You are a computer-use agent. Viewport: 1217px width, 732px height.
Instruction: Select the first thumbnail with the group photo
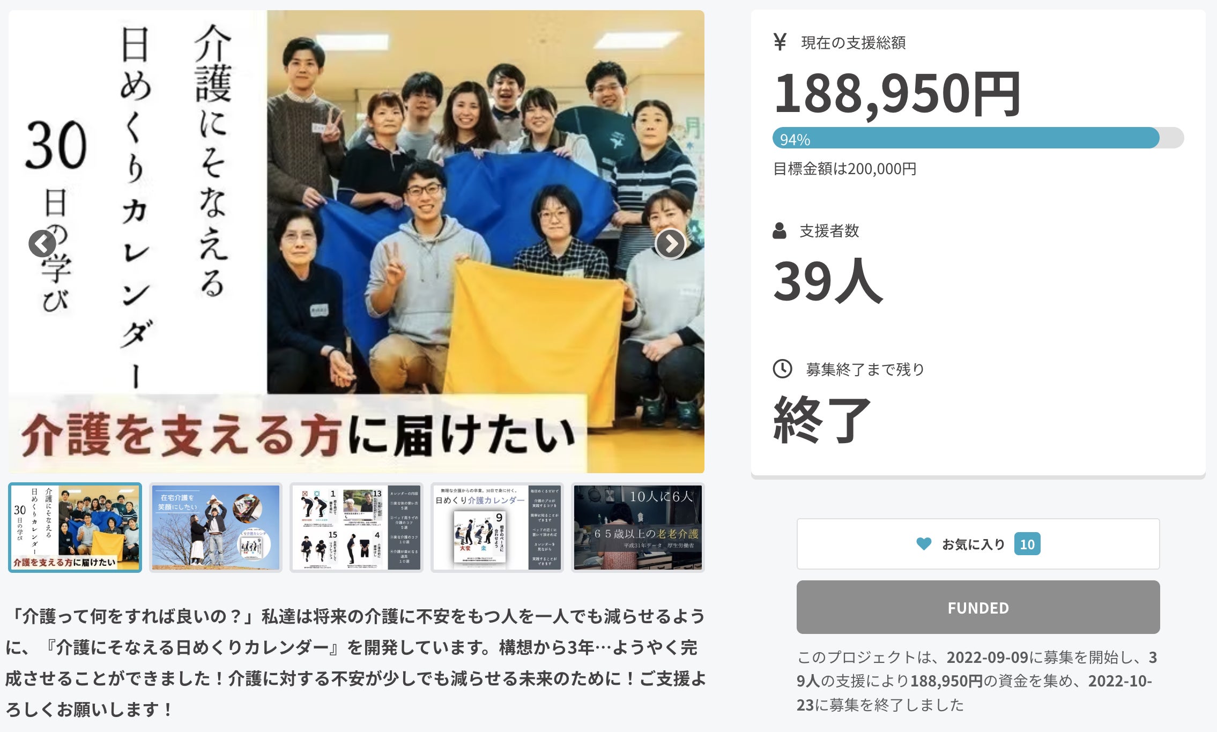pyautogui.click(x=75, y=527)
